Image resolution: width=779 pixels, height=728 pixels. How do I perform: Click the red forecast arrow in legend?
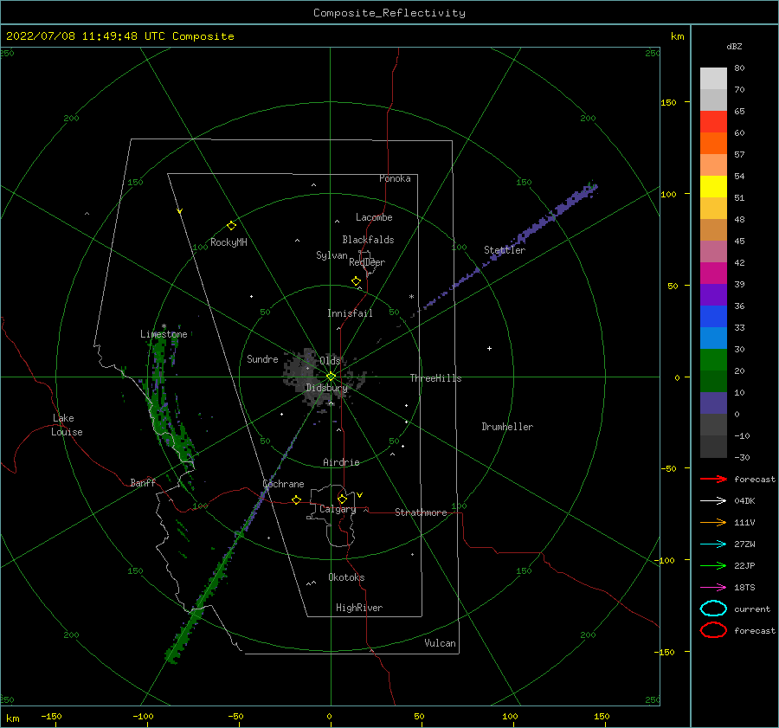(713, 479)
